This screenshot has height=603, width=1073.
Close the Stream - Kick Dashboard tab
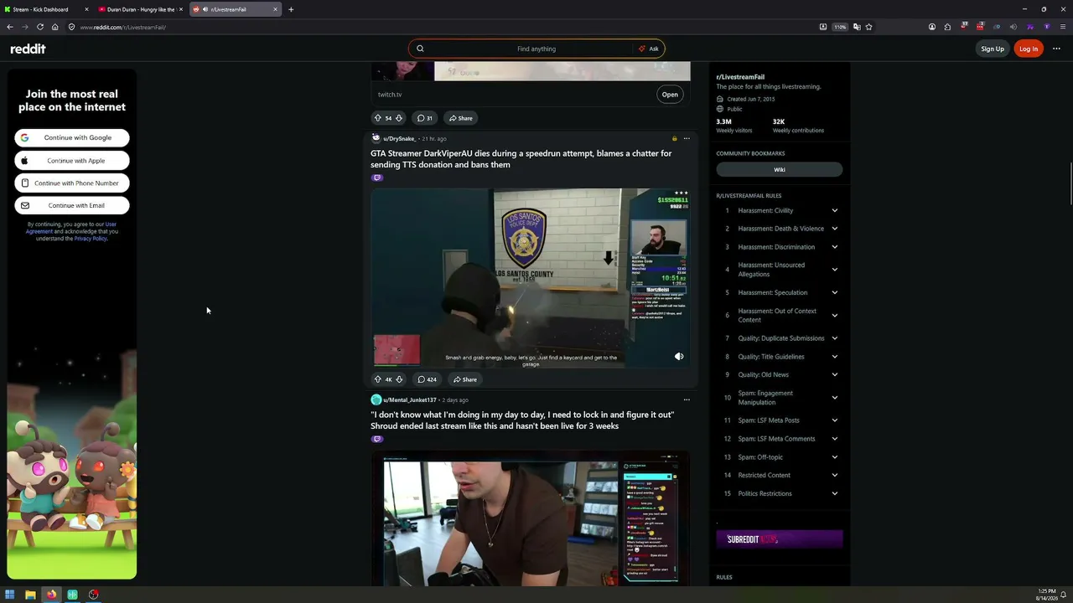(86, 9)
